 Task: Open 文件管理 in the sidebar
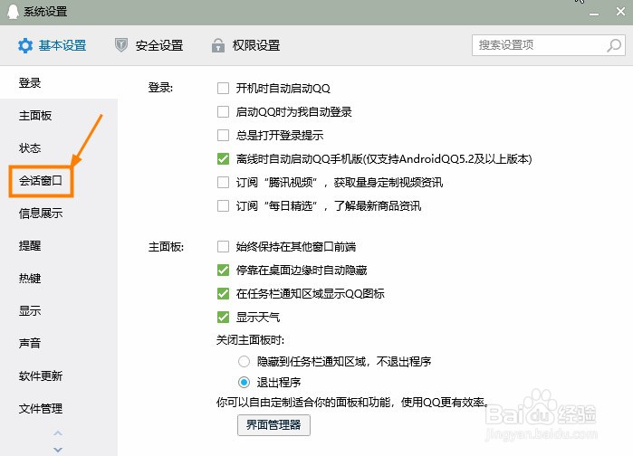tap(41, 408)
